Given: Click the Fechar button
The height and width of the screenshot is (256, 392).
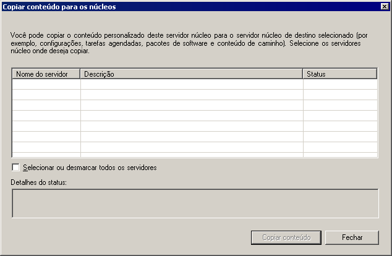Looking at the screenshot, I should coord(352,237).
